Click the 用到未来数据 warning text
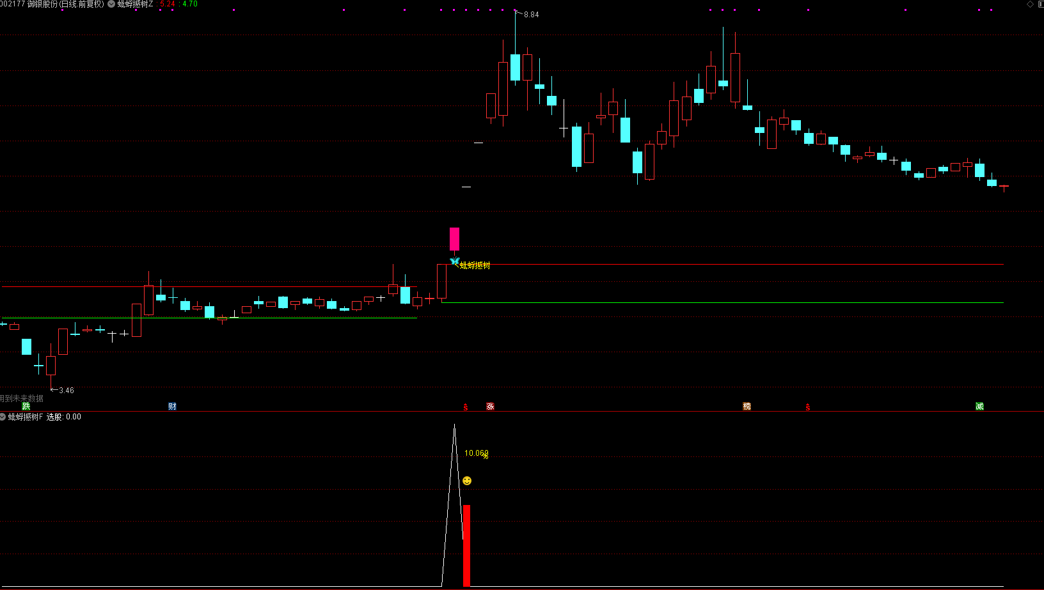This screenshot has width=1044, height=590. tap(22, 398)
